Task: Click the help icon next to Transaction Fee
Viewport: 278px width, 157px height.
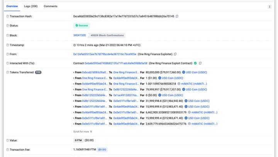Action: point(8,149)
